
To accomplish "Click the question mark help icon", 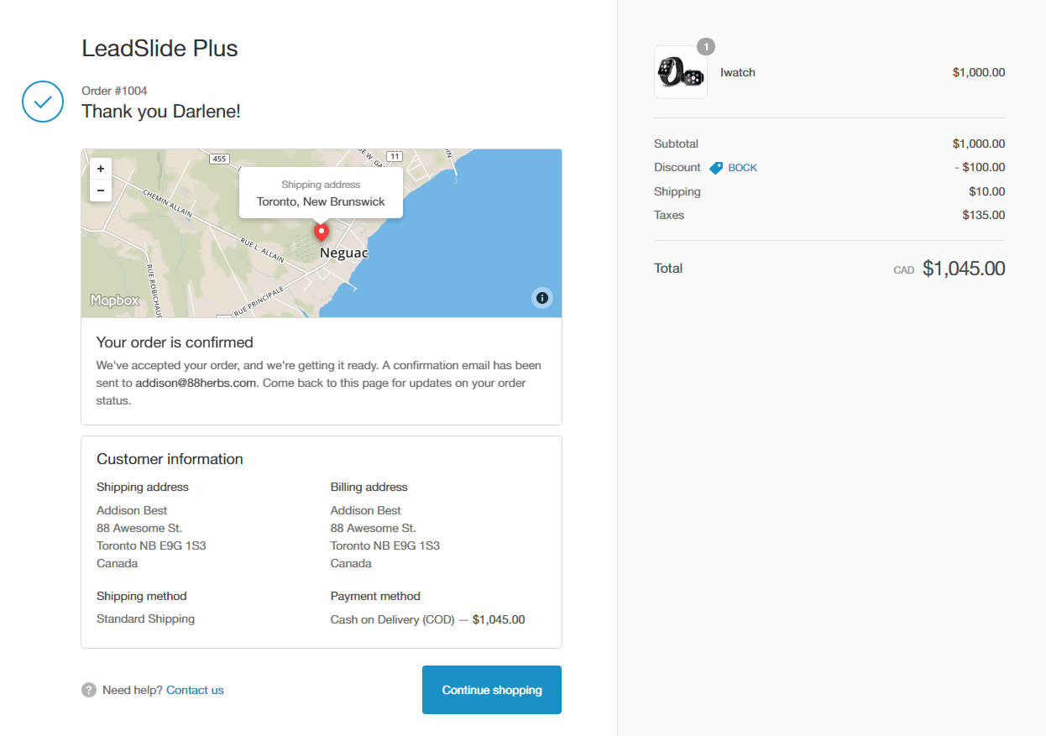I will click(89, 690).
